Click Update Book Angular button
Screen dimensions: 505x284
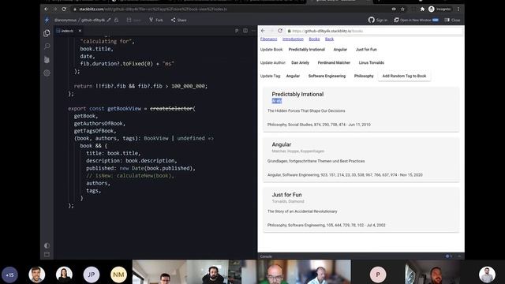pyautogui.click(x=340, y=50)
